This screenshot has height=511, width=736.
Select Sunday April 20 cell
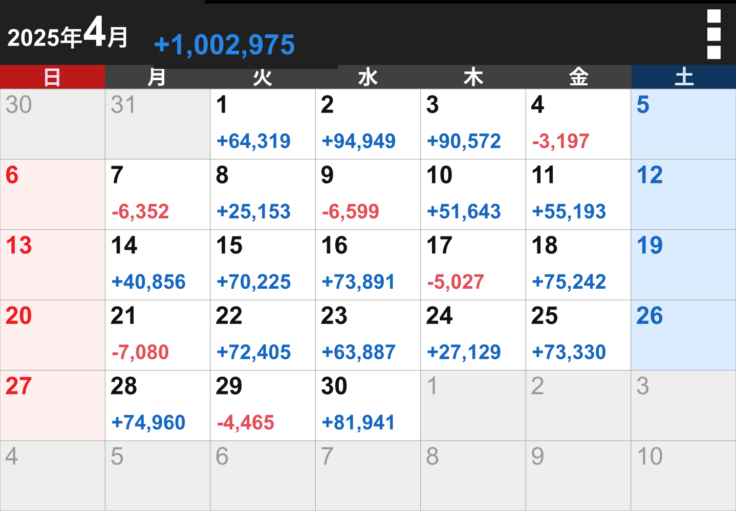[x=52, y=335]
